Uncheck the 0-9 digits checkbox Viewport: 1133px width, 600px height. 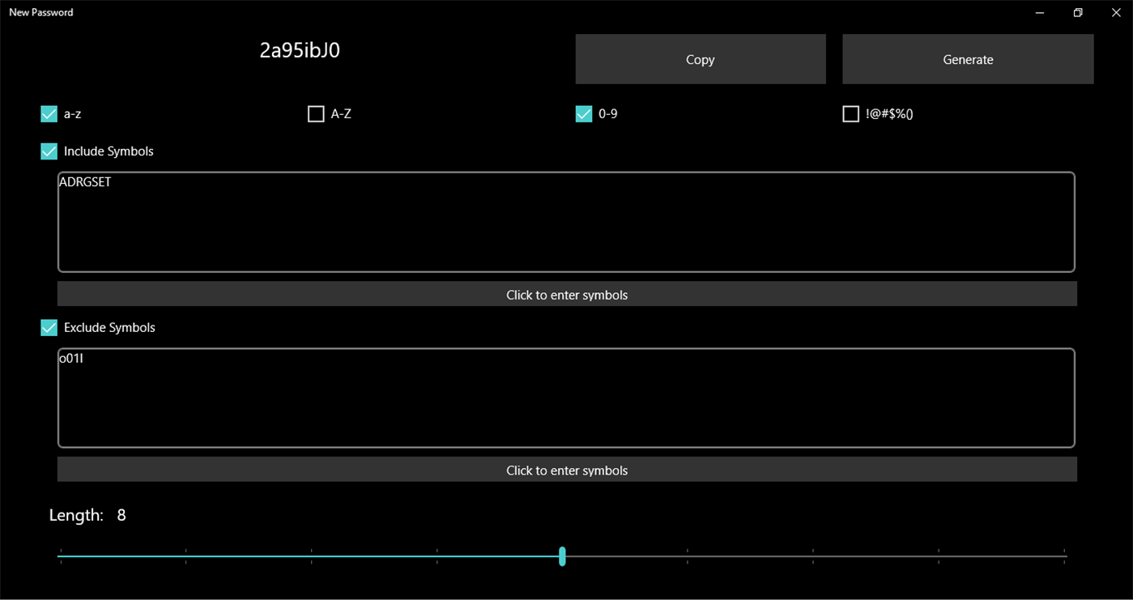tap(584, 113)
